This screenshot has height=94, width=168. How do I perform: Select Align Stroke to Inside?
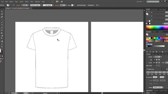point(156,66)
